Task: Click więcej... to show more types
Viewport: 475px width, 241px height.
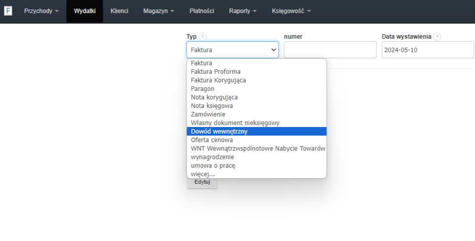Action: click(x=257, y=174)
